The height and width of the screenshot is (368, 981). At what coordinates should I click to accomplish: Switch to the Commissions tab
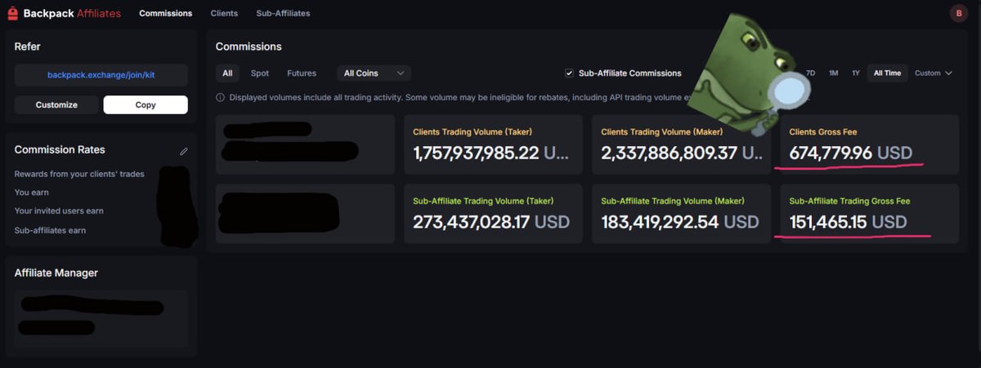[x=166, y=13]
